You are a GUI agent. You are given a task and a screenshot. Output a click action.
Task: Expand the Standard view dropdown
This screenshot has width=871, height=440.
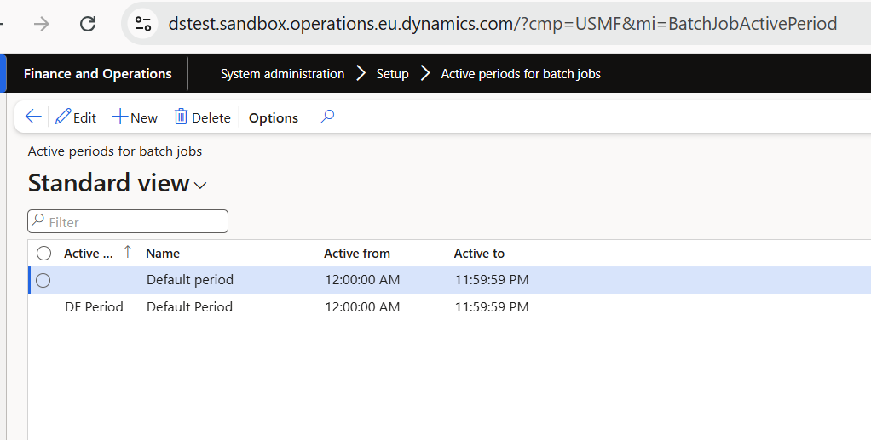pos(201,185)
